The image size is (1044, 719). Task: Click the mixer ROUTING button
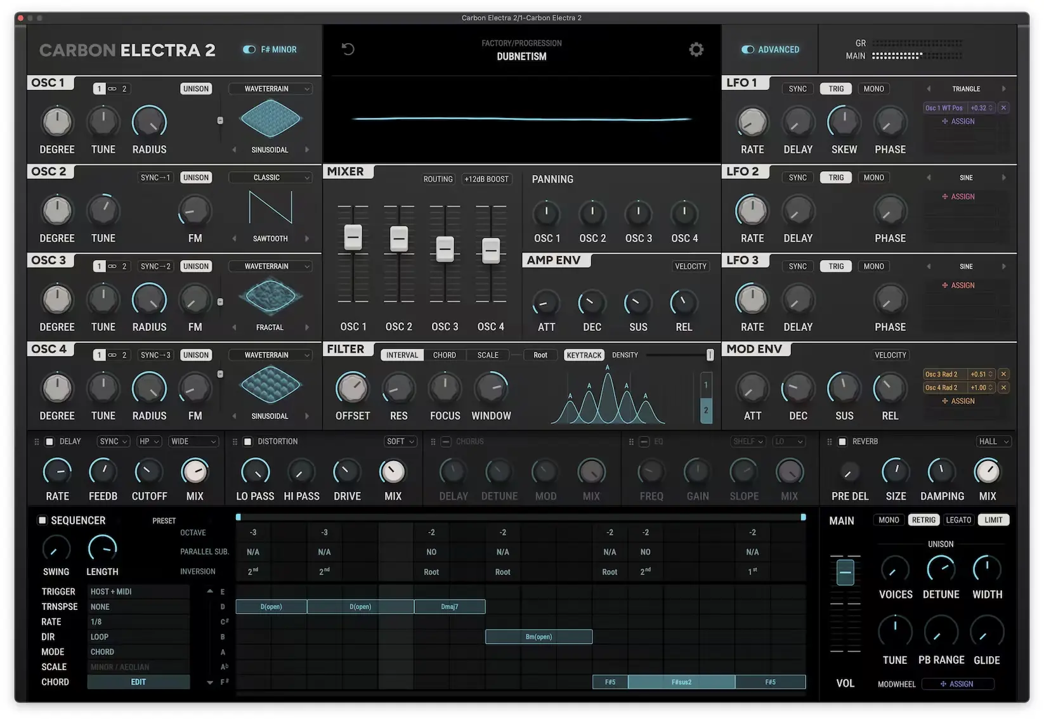438,179
